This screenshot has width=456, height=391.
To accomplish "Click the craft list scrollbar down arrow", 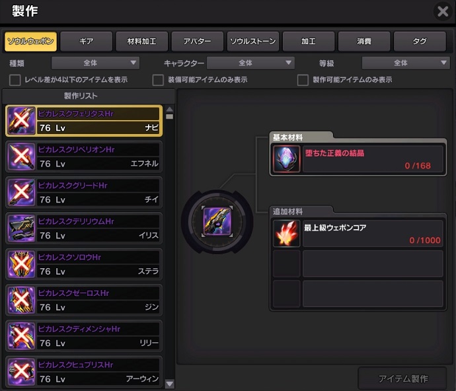I will tap(170, 384).
